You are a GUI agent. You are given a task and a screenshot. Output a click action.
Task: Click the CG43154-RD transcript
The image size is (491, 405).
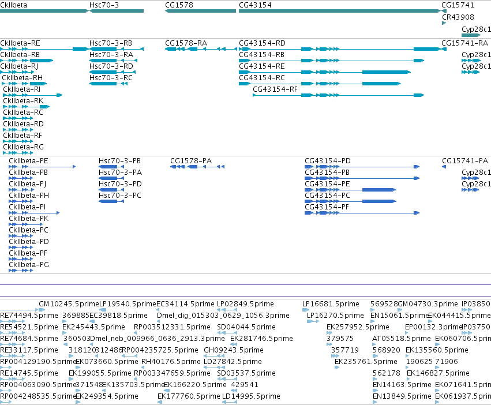[x=340, y=49]
